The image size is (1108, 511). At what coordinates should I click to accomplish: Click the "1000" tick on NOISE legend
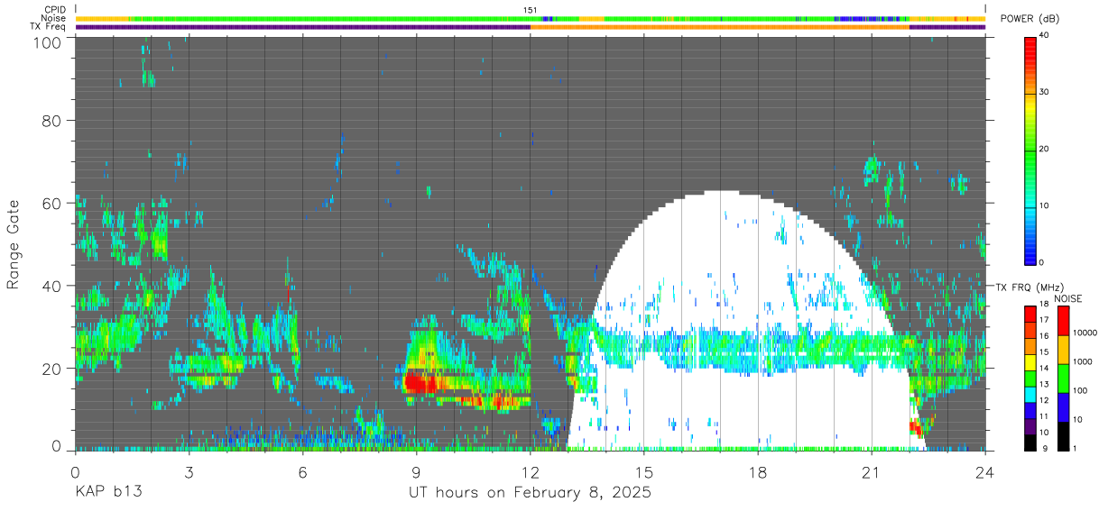tap(1083, 361)
